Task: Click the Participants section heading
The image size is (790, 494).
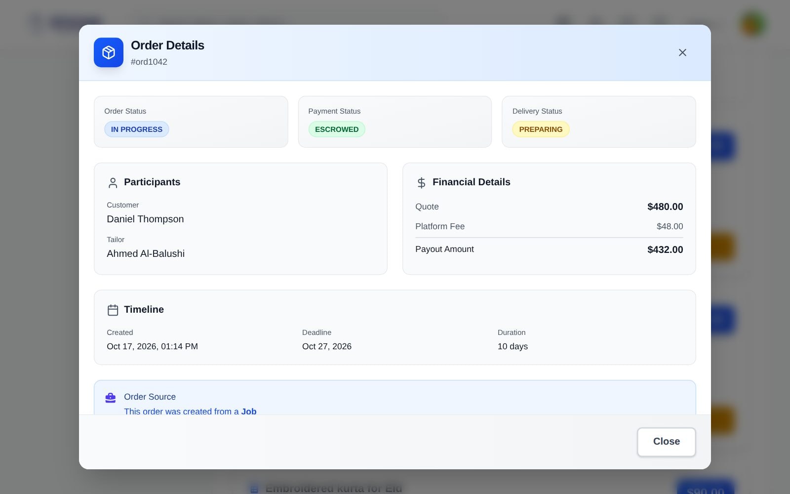Action: [152, 182]
